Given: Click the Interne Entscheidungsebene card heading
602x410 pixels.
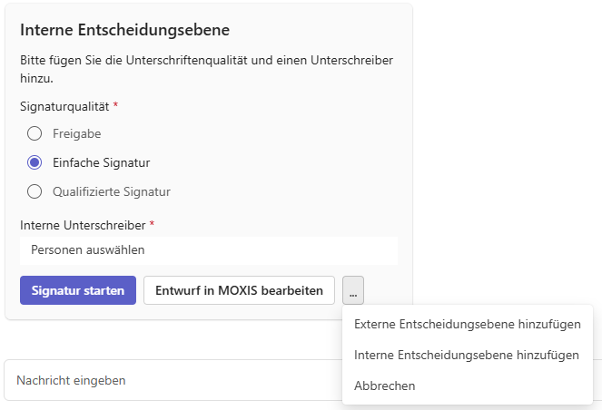Looking at the screenshot, I should 124,29.
